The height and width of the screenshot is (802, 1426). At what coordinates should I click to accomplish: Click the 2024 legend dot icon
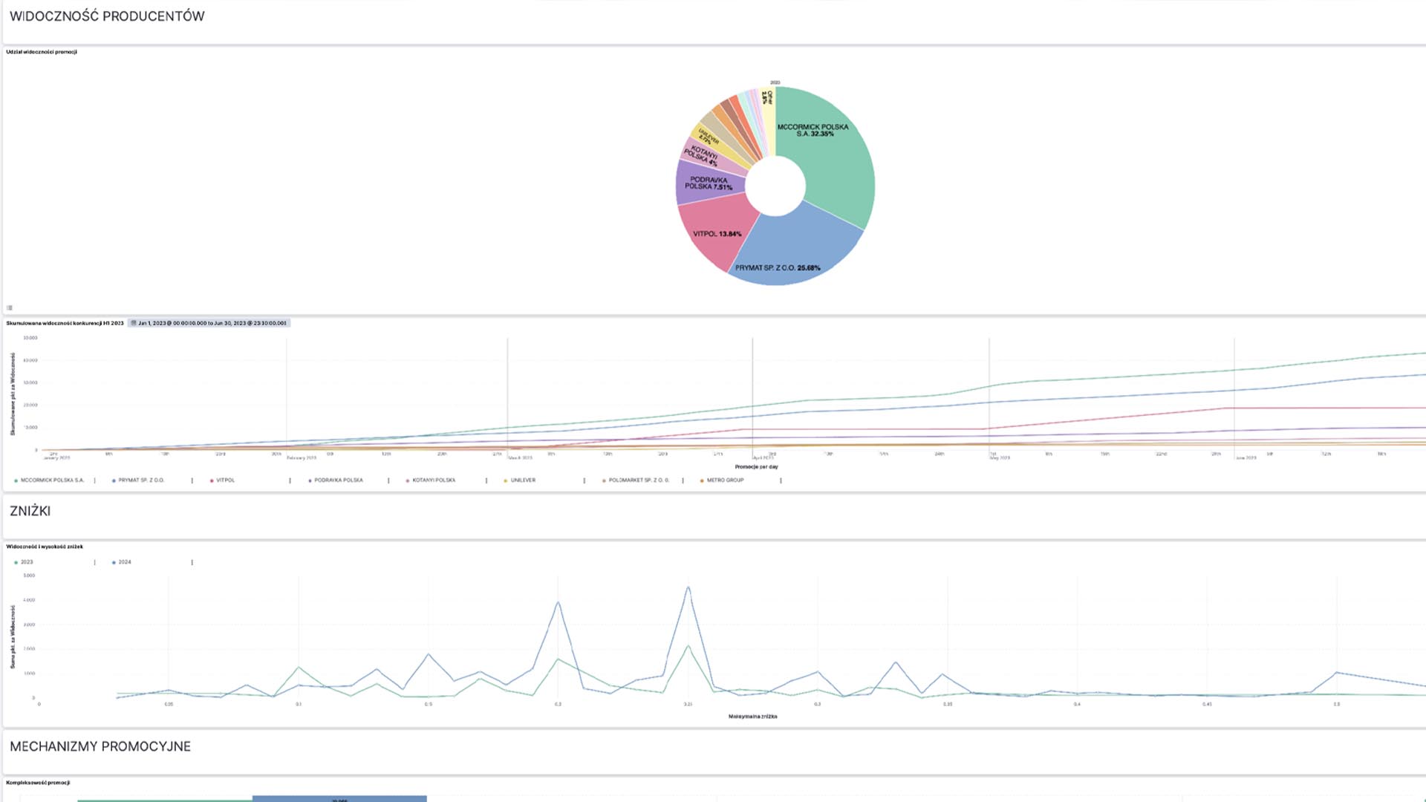coord(114,562)
